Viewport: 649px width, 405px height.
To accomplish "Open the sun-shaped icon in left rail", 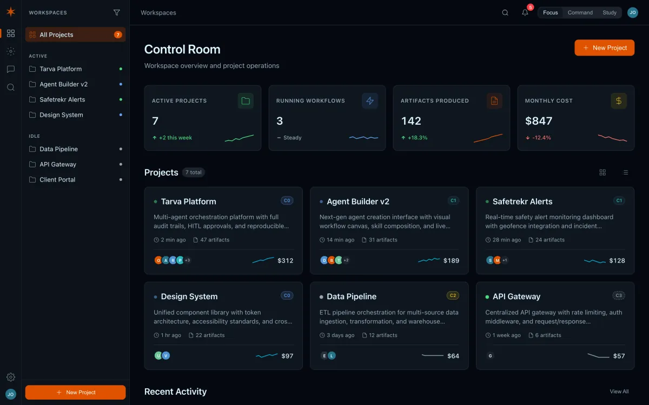I will tap(10, 51).
